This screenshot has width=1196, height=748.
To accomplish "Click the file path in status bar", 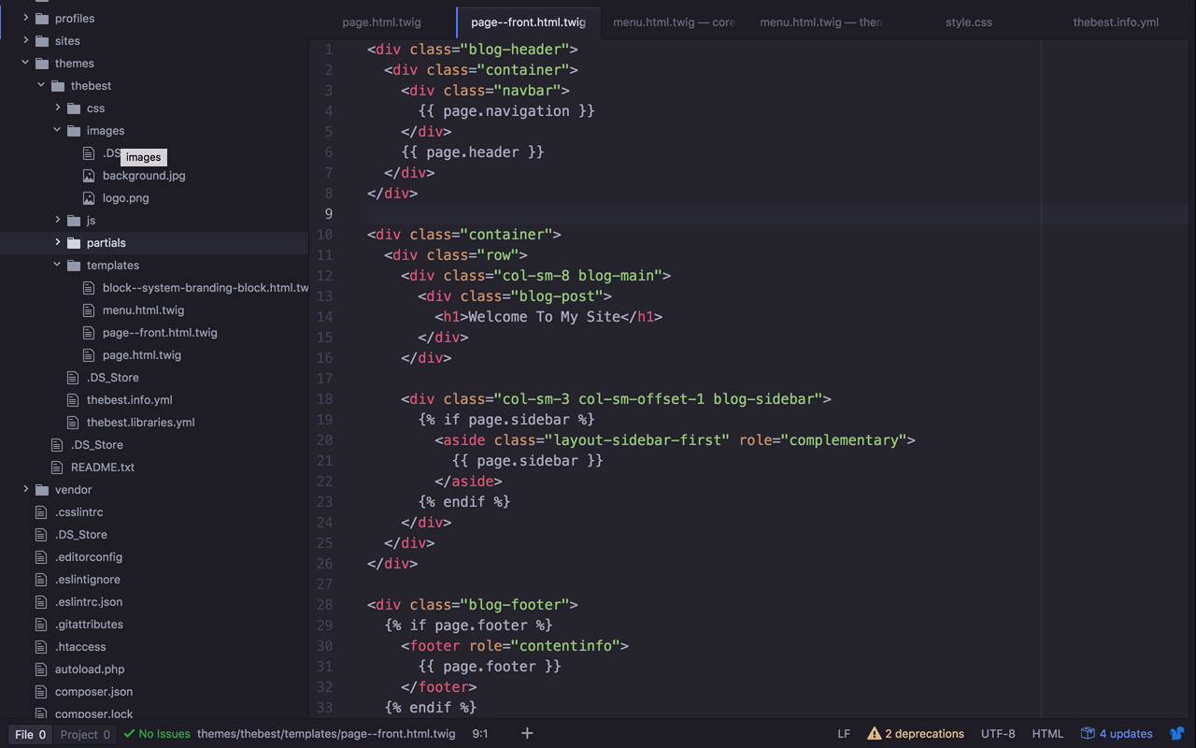I will coord(326,734).
